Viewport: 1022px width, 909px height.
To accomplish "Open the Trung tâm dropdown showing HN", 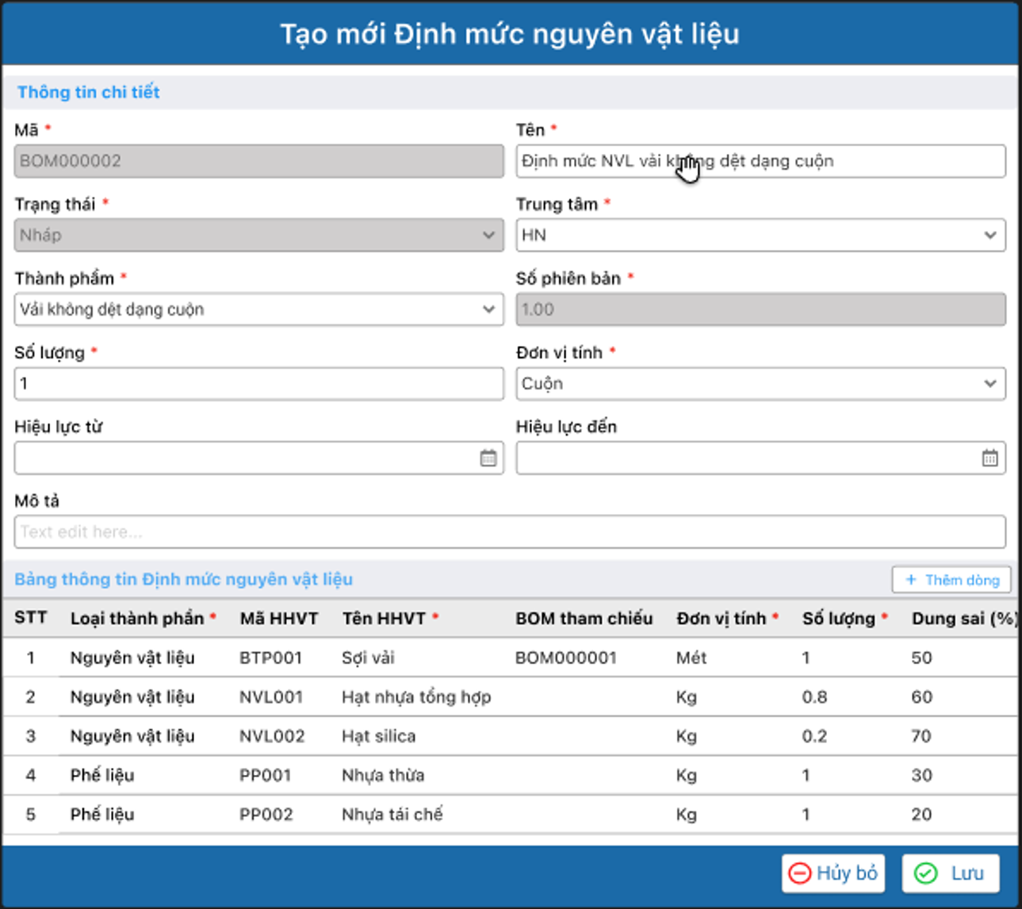I will pos(989,236).
